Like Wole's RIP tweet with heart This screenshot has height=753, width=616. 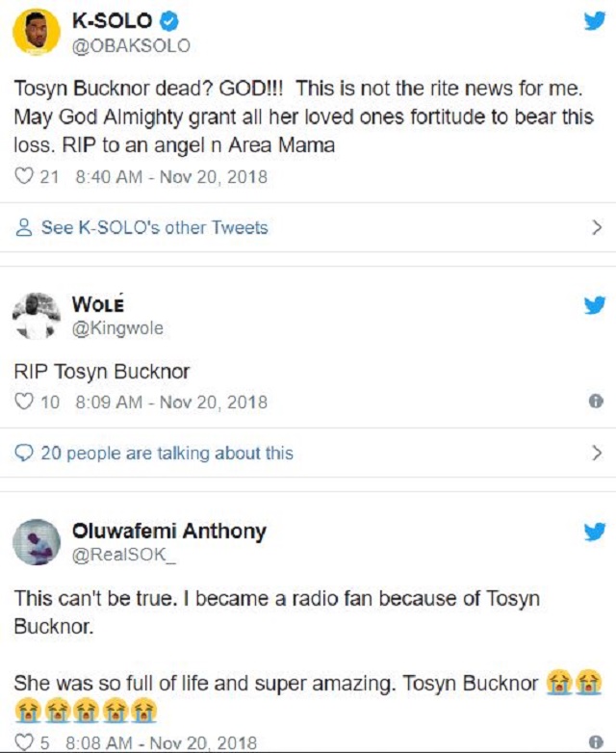24,402
